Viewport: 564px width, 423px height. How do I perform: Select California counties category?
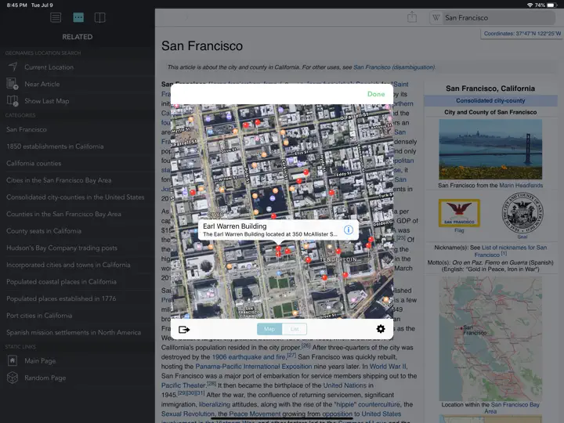(x=78, y=163)
